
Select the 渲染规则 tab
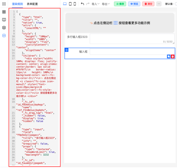point(17,4)
